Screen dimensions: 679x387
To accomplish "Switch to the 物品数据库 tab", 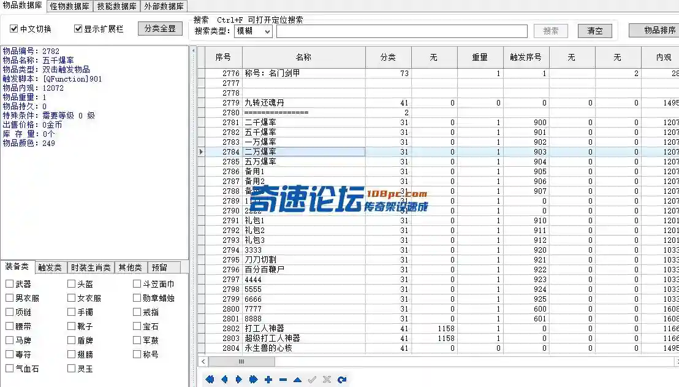I will (x=23, y=6).
